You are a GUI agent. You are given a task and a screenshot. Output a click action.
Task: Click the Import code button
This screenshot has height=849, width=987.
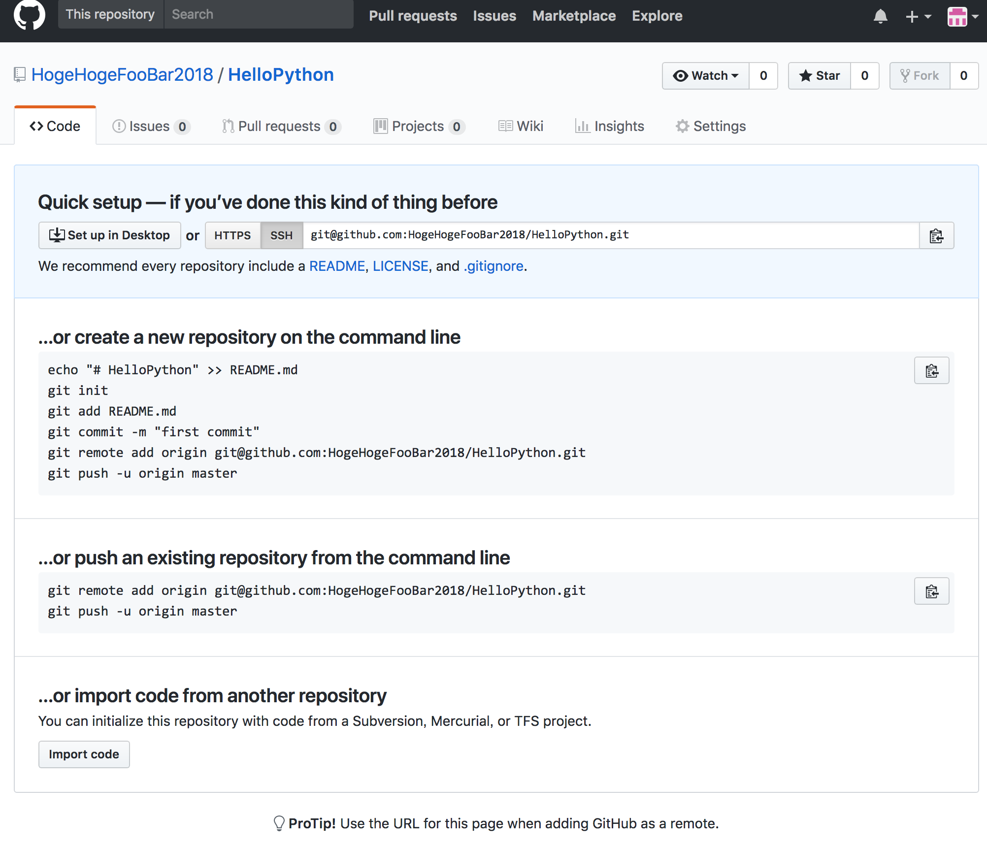click(84, 754)
